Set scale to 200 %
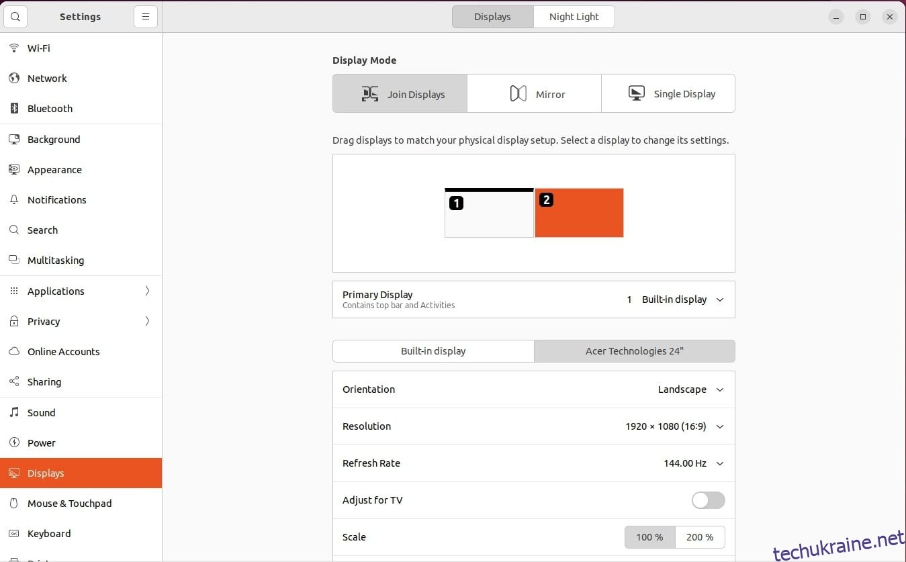906x562 pixels. [x=700, y=537]
